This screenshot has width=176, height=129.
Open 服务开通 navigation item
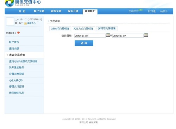[73, 11]
